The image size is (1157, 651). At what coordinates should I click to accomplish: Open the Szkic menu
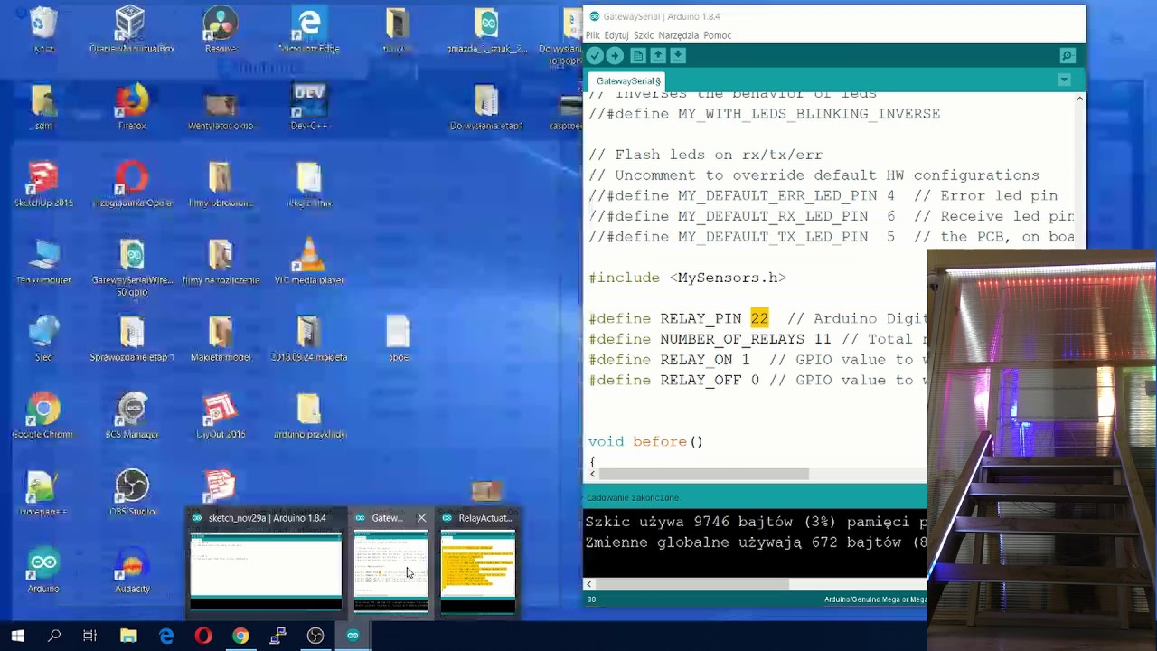pos(644,35)
